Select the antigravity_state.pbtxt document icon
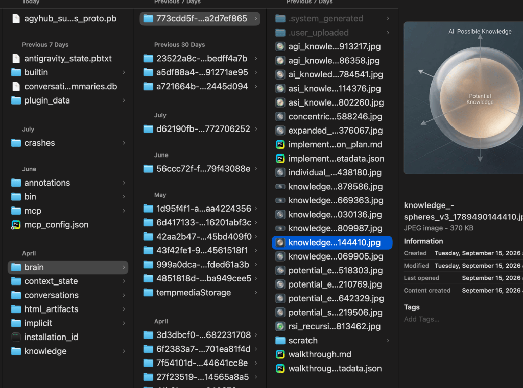The image size is (523, 388). click(16, 58)
